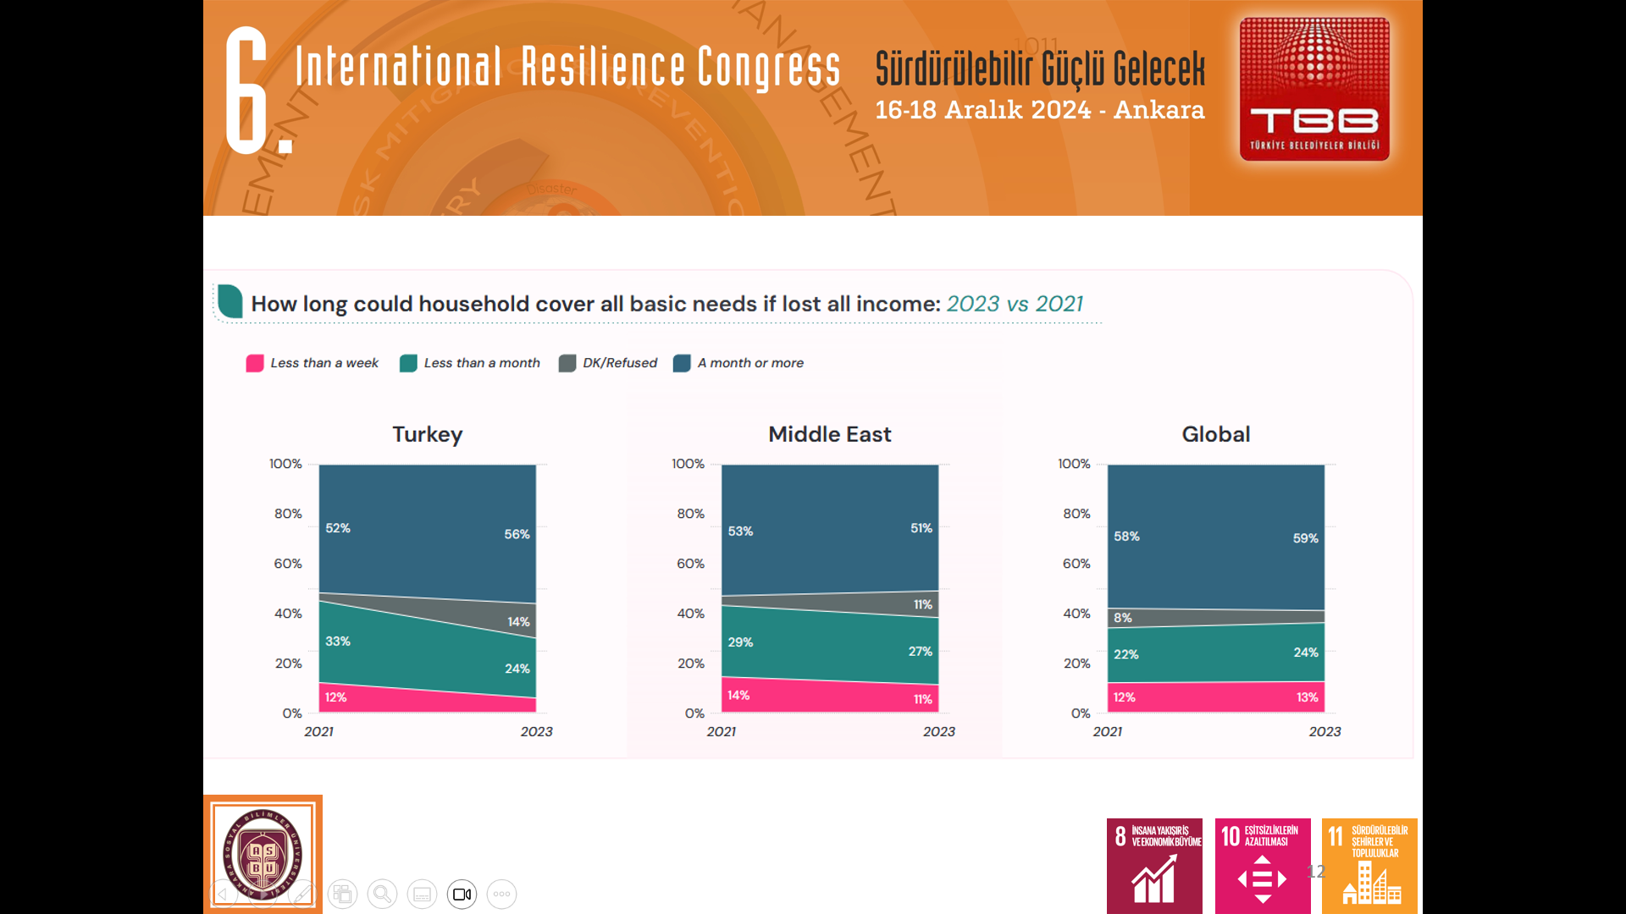Click the gray 'DK/Refused' legend swatch
Screen dimensions: 1626x914
567,363
